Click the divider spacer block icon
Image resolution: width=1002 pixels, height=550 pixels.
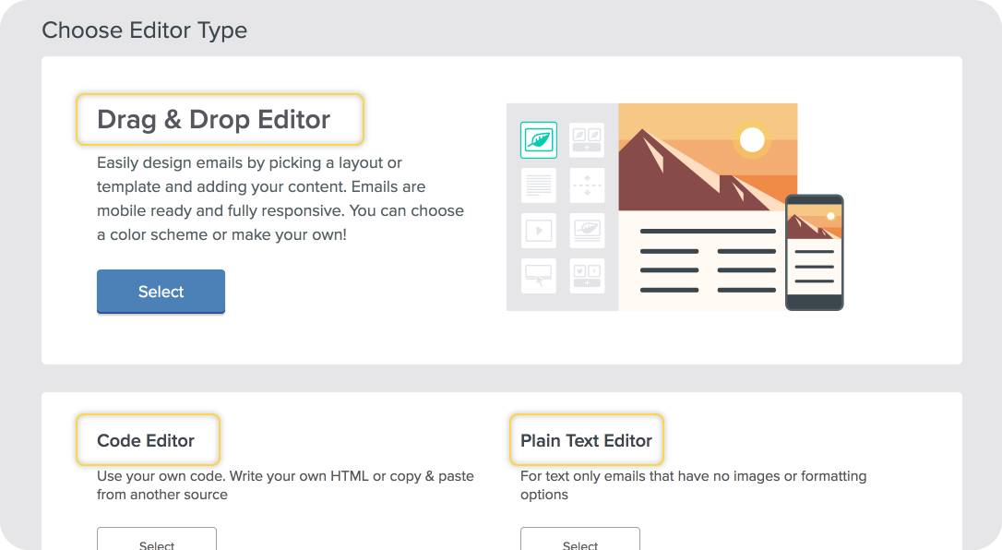pos(587,185)
